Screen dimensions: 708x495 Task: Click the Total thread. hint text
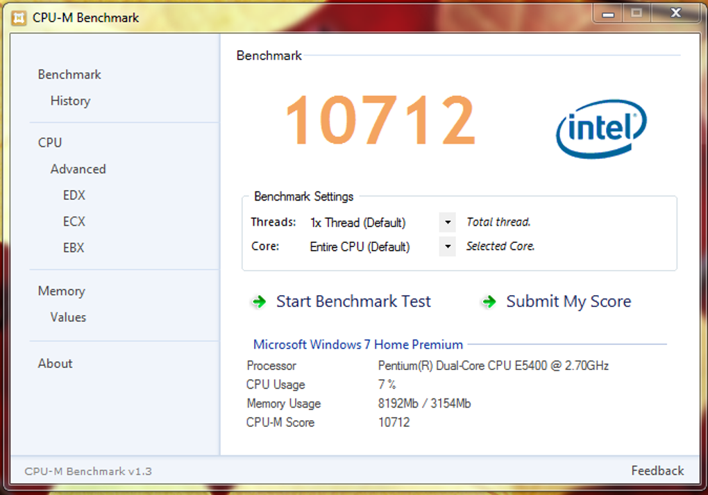coord(498,222)
